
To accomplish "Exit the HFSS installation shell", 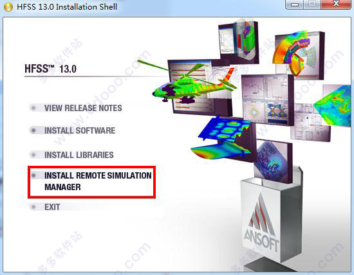I will (x=52, y=207).
